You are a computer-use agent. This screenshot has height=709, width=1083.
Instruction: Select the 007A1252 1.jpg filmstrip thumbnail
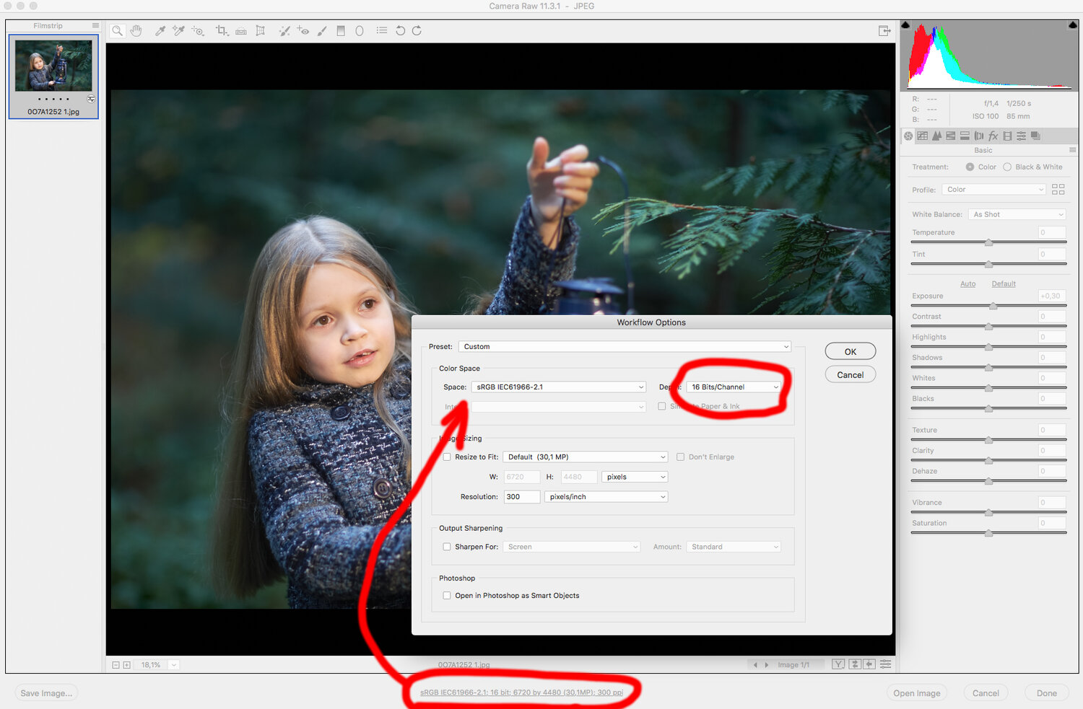53,76
